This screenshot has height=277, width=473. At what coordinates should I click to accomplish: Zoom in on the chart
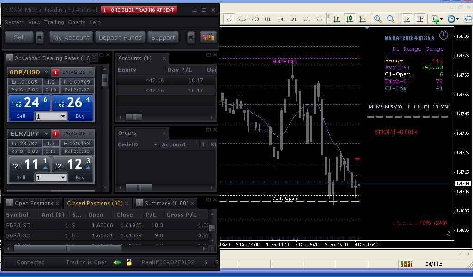(x=378, y=19)
